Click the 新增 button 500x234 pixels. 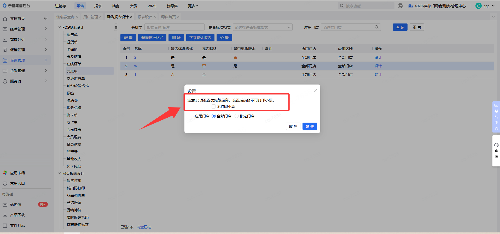click(128, 38)
